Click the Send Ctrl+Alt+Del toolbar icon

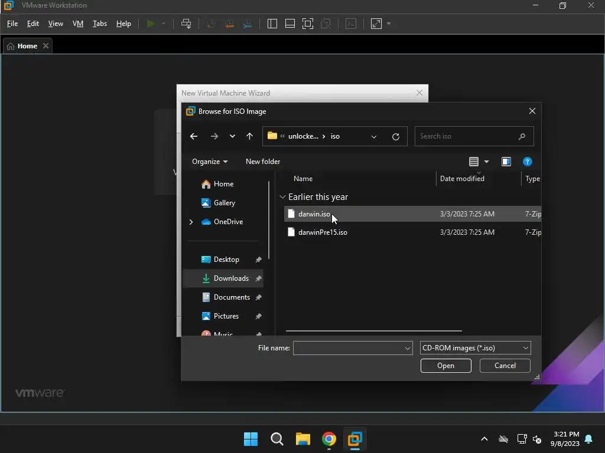tap(186, 24)
